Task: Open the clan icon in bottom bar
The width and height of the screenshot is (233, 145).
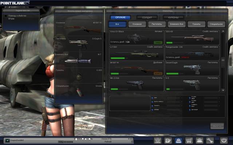Action: pyautogui.click(x=158, y=140)
